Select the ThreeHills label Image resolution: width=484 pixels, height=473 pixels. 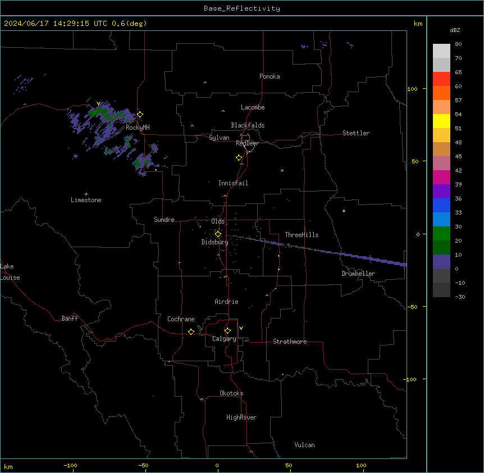point(302,235)
